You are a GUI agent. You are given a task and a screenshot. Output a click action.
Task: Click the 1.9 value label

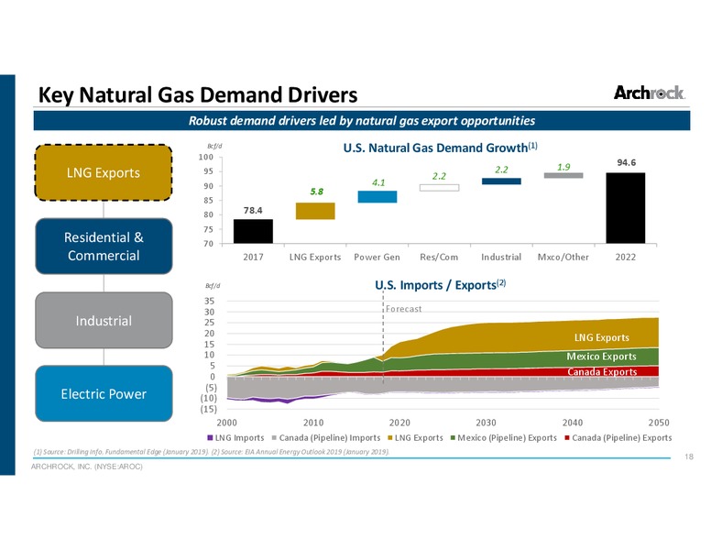(x=563, y=167)
